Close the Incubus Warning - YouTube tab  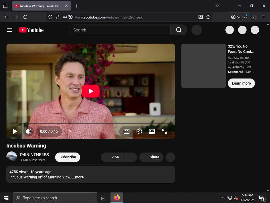coord(66,6)
